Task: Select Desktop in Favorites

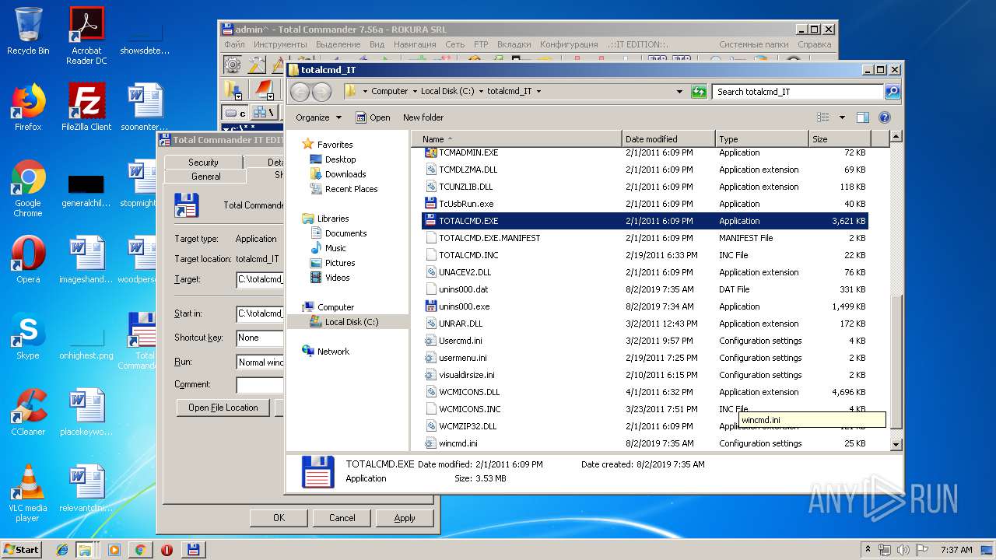Action: [340, 159]
